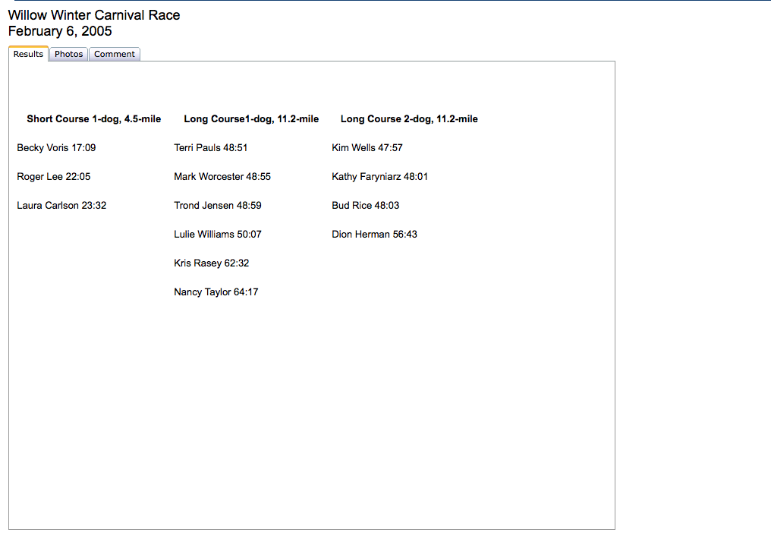Open the Photos tab
This screenshot has height=558, width=771.
(x=68, y=54)
